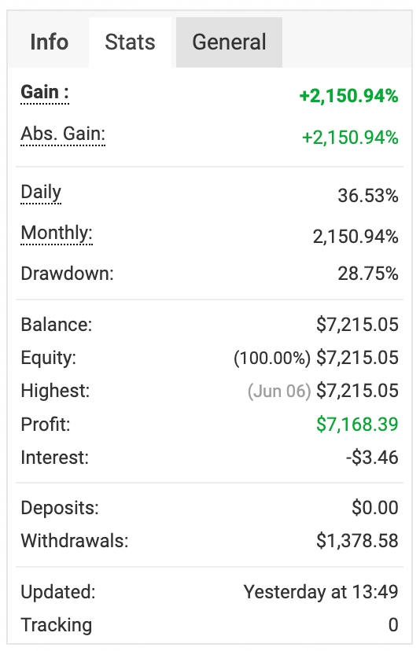
Task: Click the Daily label
Action: click(41, 192)
